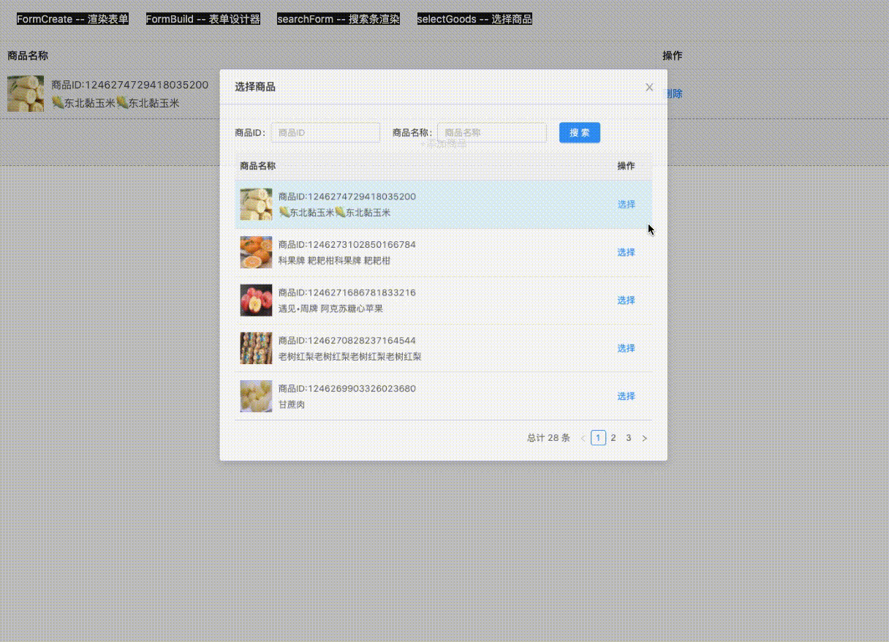Click previous page arrow in pagination
This screenshot has width=889, height=642.
tap(583, 438)
